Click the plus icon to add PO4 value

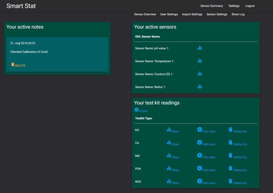[x=200, y=168]
